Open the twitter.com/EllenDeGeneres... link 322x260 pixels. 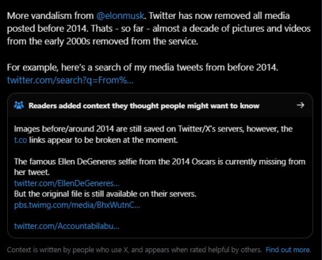tap(66, 183)
